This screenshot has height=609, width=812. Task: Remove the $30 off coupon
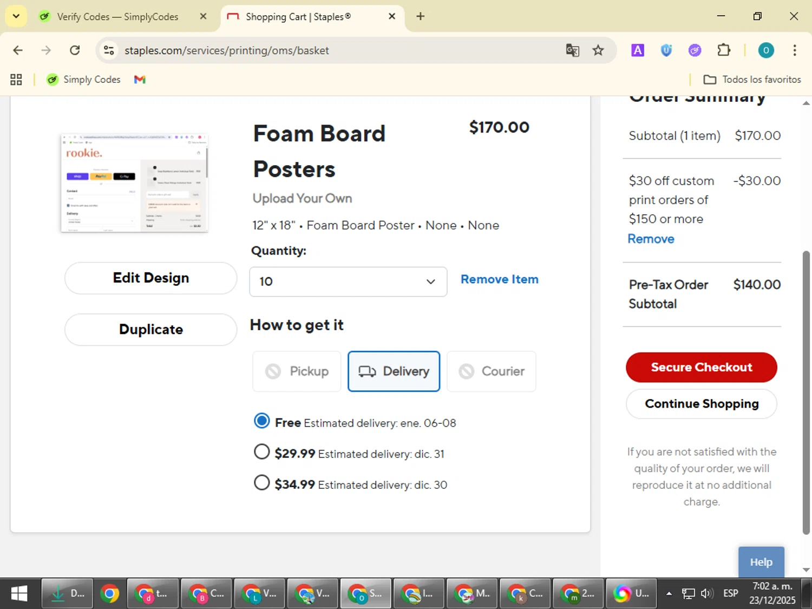[x=651, y=239]
